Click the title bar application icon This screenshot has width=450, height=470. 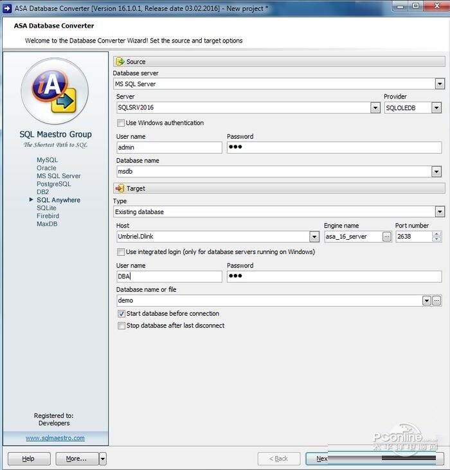click(x=7, y=6)
